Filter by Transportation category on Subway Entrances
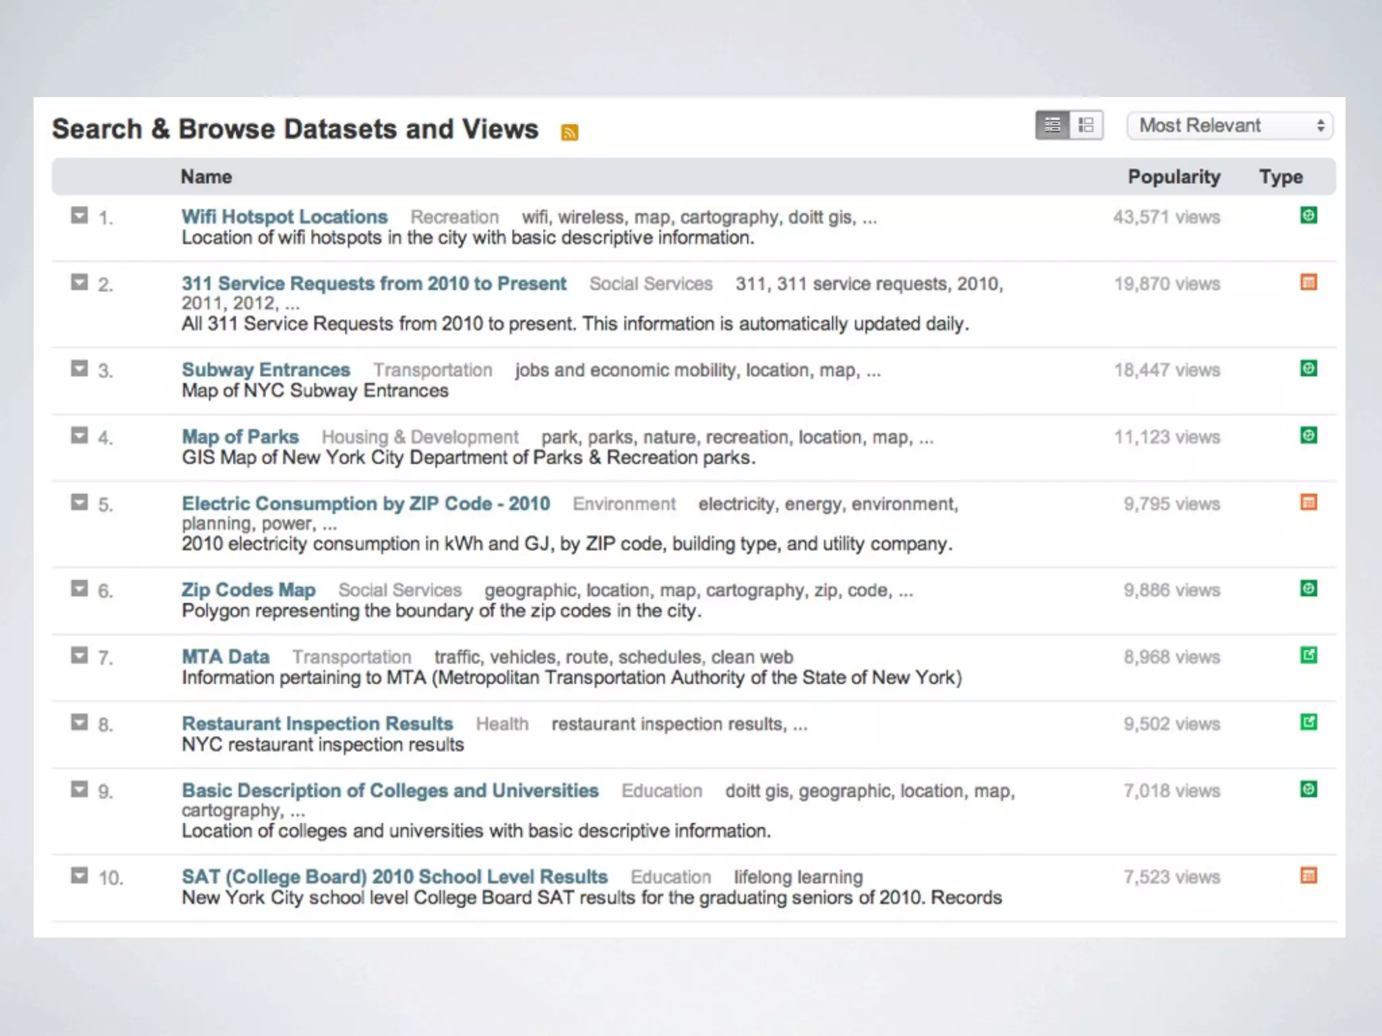This screenshot has height=1036, width=1382. tap(433, 370)
